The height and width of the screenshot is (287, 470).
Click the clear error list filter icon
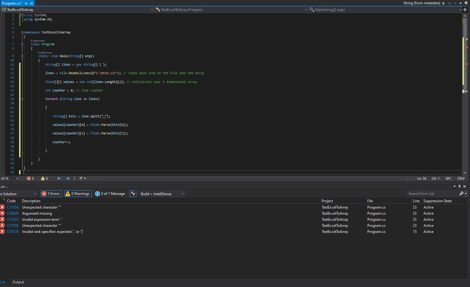click(x=133, y=194)
